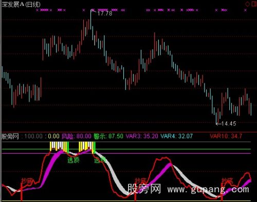Viewport: 257px width, 202px height.
Task: Select the 警示: 87.50 indicator value
Action: [x=108, y=136]
